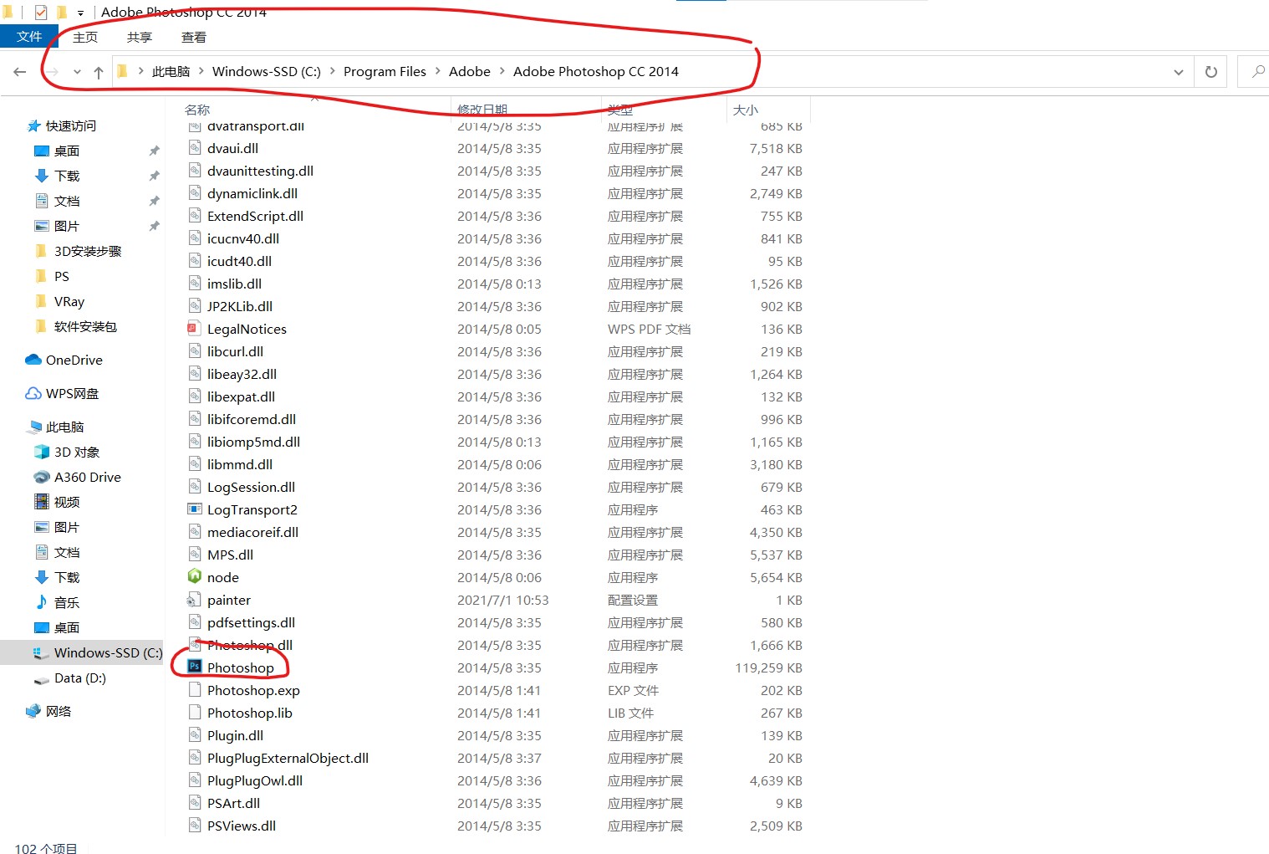The image size is (1269, 854).
Task: Toggle the properties checkmark in title bar
Action: click(x=41, y=12)
